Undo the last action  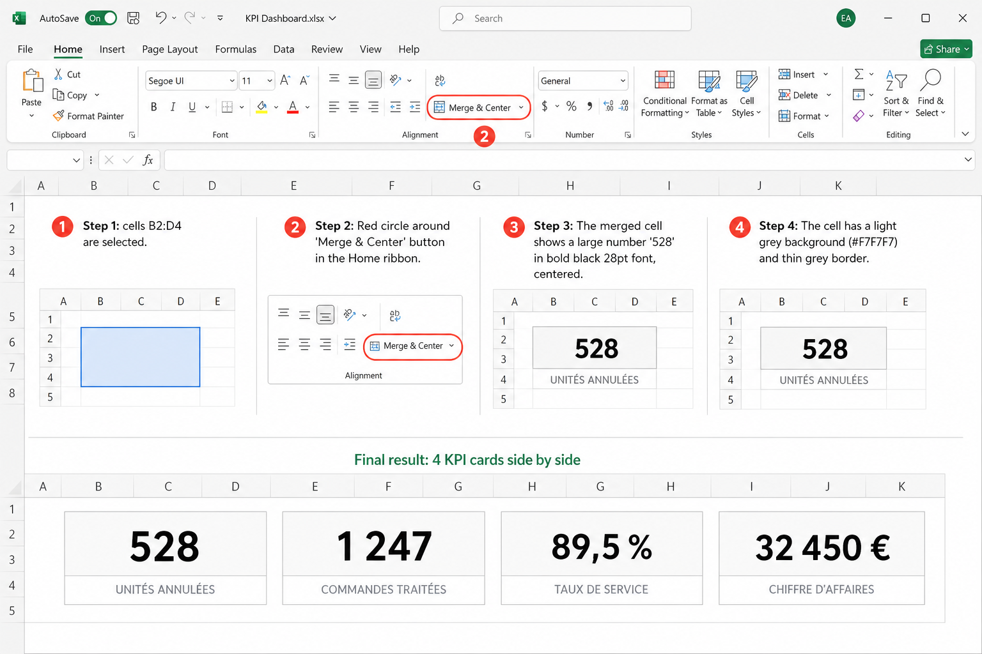pos(160,18)
